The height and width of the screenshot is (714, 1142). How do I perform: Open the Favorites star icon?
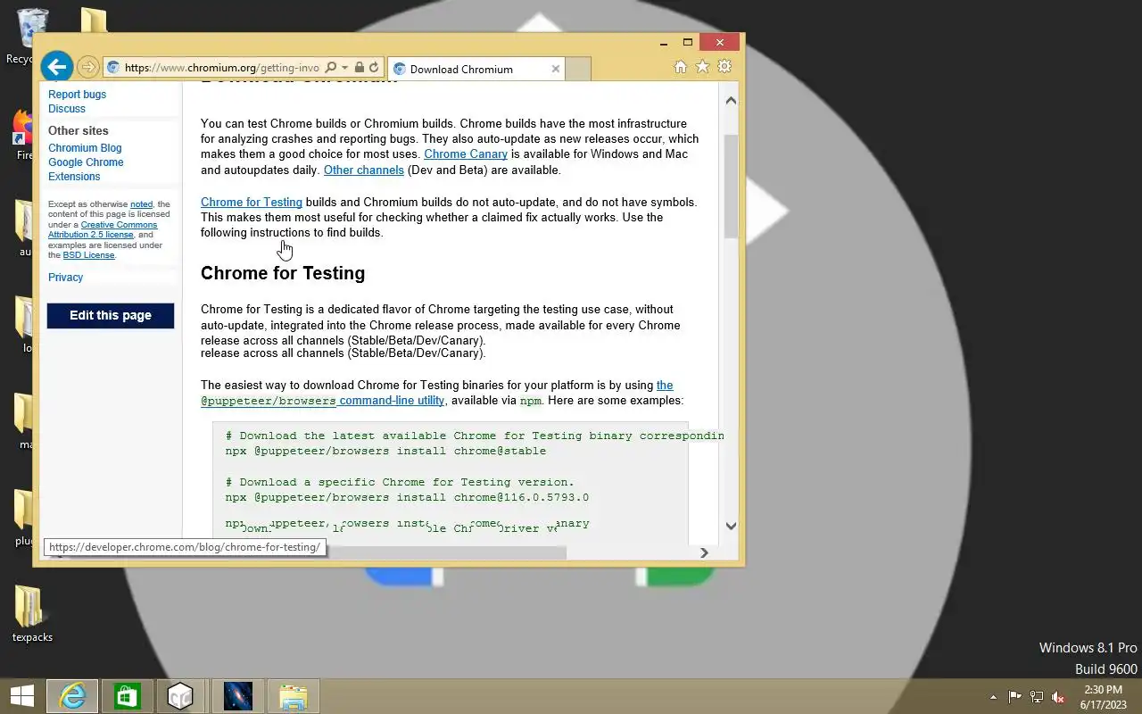point(702,67)
